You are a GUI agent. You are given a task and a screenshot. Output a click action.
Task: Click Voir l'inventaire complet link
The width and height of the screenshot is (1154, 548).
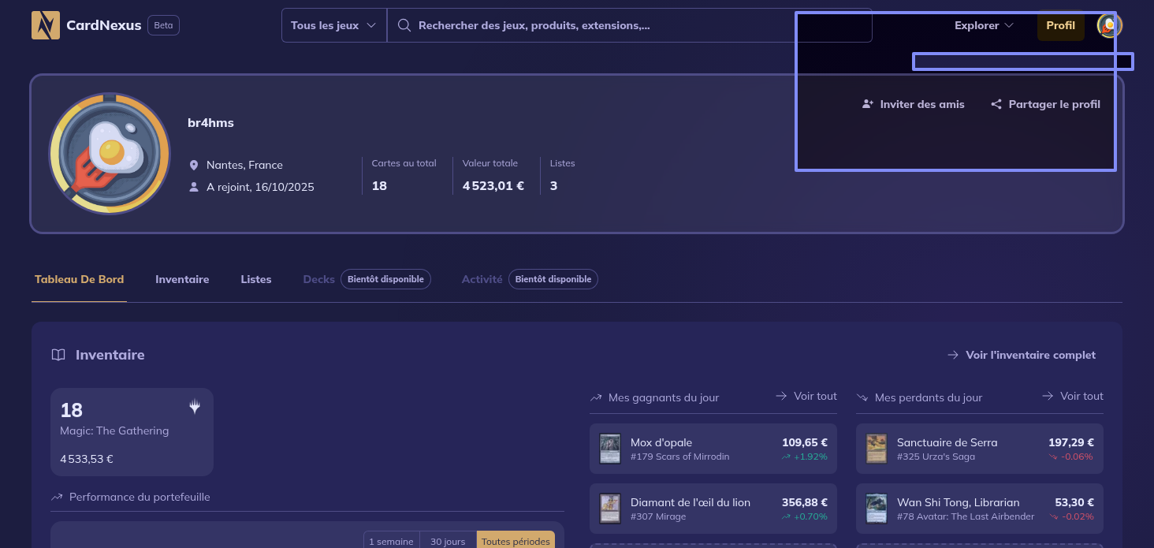pos(1022,355)
